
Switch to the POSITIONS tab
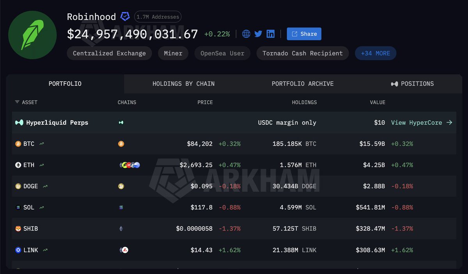click(412, 84)
